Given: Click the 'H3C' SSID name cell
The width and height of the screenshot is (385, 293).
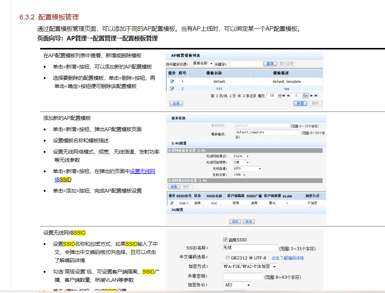Looking at the screenshot, I should point(214,203).
